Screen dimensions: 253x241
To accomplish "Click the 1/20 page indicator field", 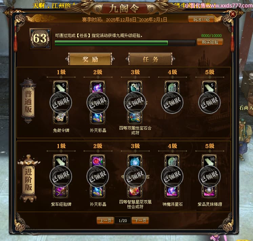I will (x=123, y=221).
